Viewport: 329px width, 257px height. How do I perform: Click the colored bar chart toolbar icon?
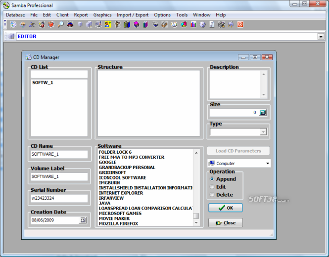pos(193,25)
